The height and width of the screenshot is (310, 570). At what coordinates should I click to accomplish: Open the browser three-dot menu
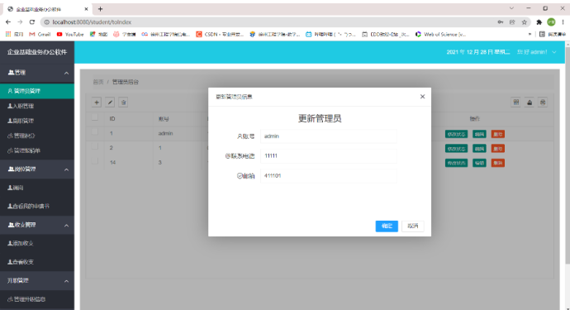click(563, 22)
